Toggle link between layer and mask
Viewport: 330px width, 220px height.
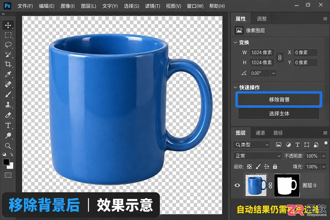[271, 185]
